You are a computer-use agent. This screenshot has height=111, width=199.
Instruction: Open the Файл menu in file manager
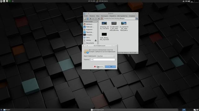tap(86, 16)
